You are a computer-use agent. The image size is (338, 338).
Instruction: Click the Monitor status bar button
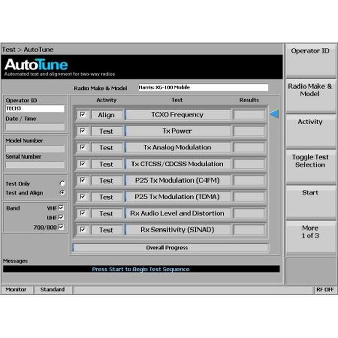pyautogui.click(x=16, y=290)
